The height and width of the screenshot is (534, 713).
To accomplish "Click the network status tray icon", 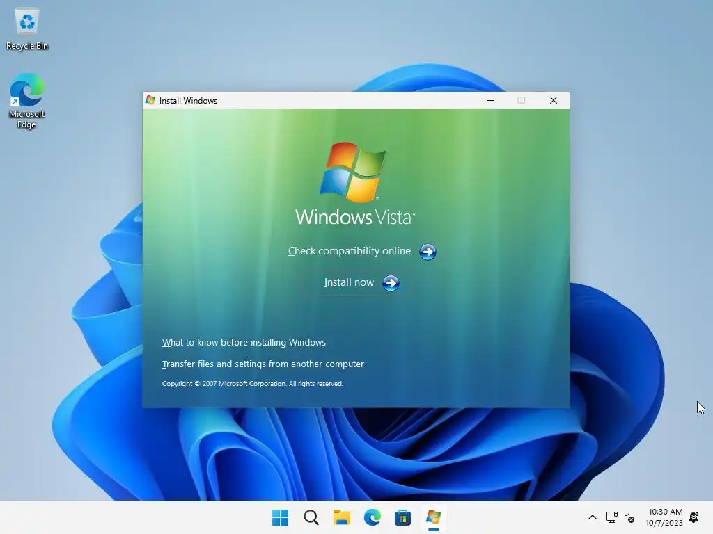I will pos(611,517).
